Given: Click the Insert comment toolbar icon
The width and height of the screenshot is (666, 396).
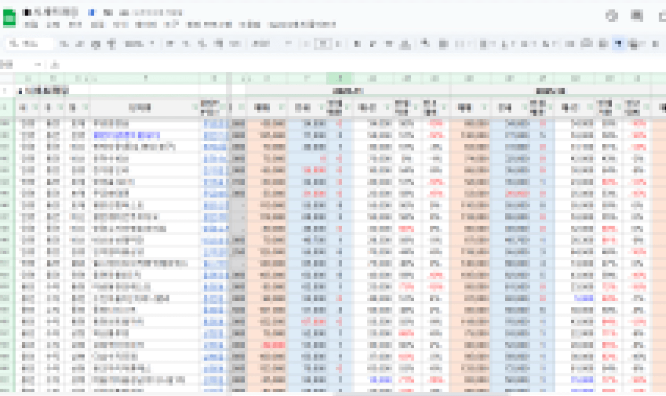Looking at the screenshot, I should 586,44.
